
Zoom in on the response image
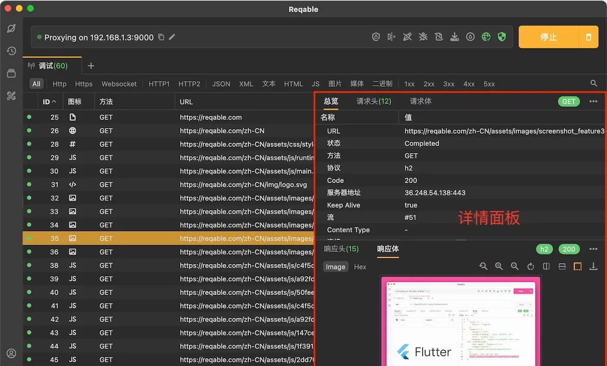click(499, 266)
